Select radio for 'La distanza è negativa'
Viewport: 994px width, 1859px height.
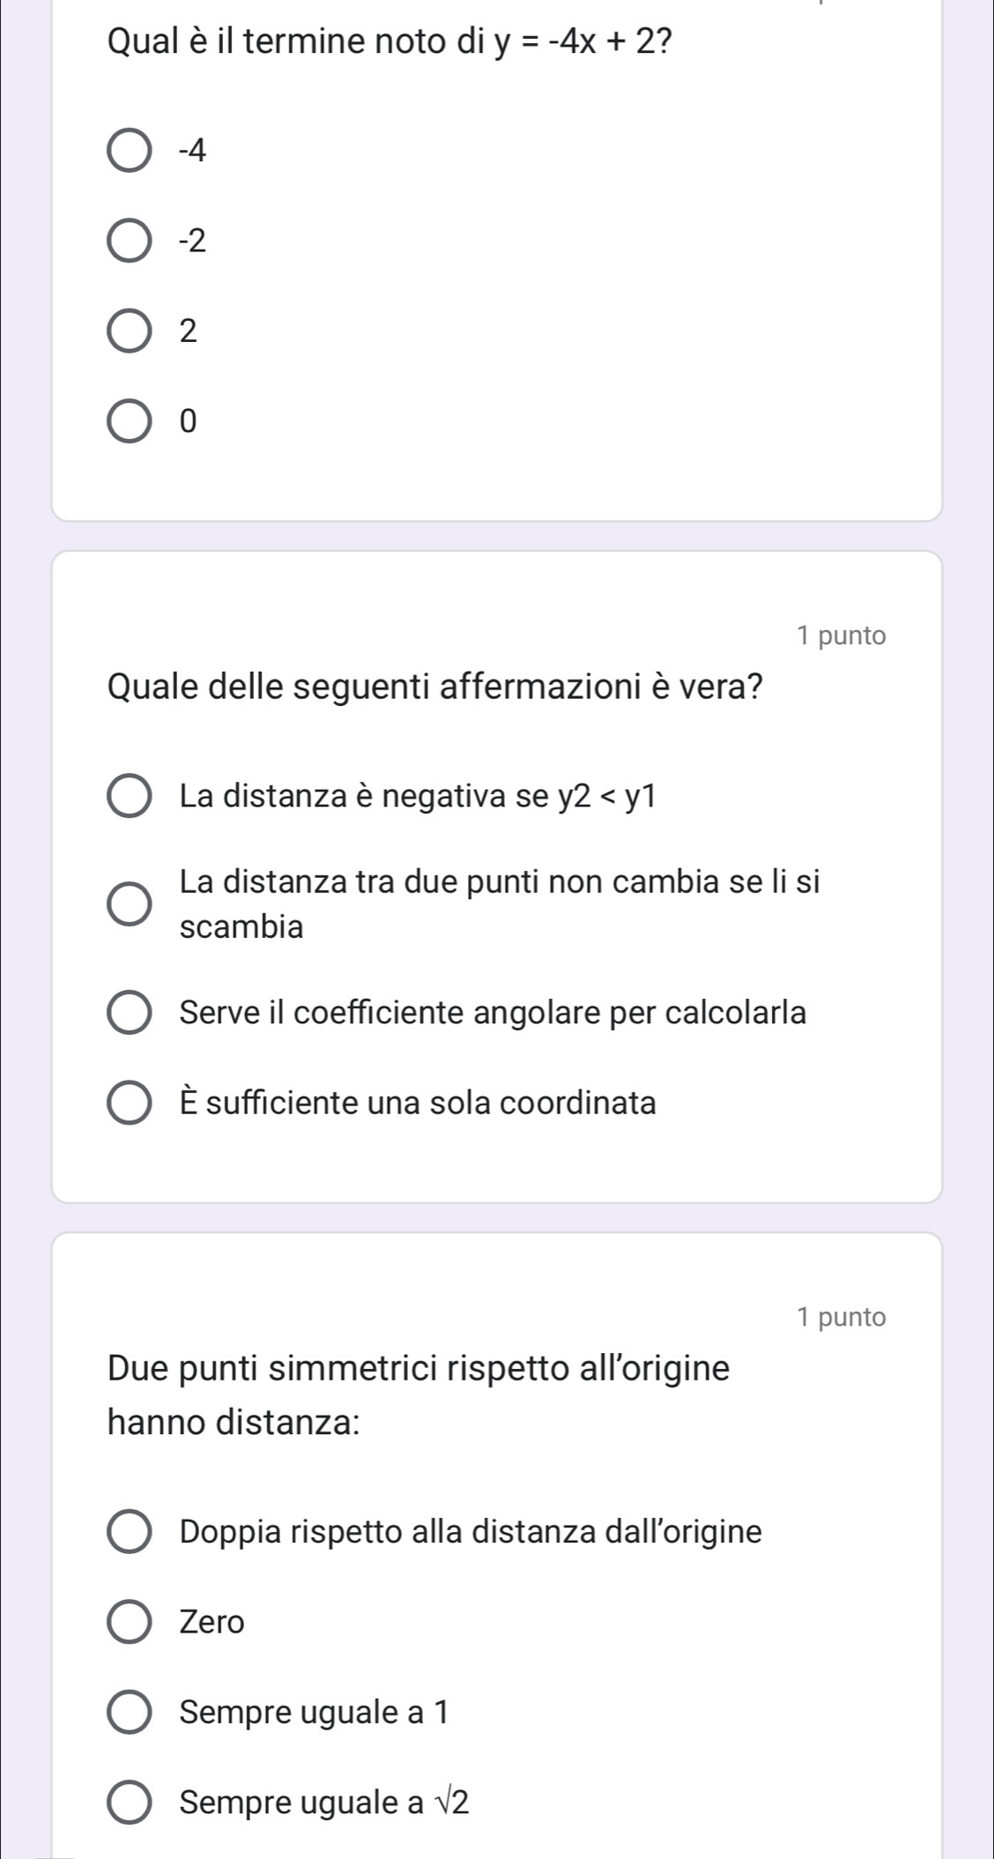(x=129, y=797)
